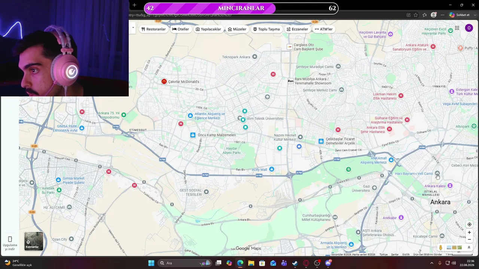479x269 pixels.
Task: Show ATM'ler on the map
Action: pyautogui.click(x=324, y=29)
